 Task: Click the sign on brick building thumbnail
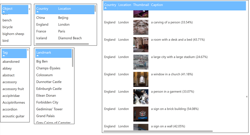(141, 114)
